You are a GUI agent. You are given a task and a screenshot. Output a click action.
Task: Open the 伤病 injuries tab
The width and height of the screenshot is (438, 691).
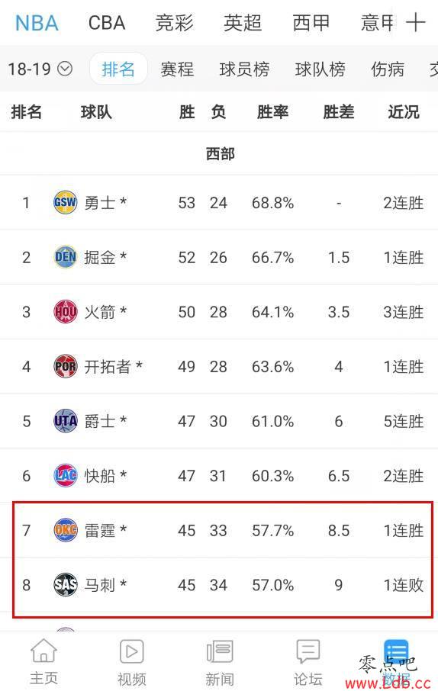[388, 69]
